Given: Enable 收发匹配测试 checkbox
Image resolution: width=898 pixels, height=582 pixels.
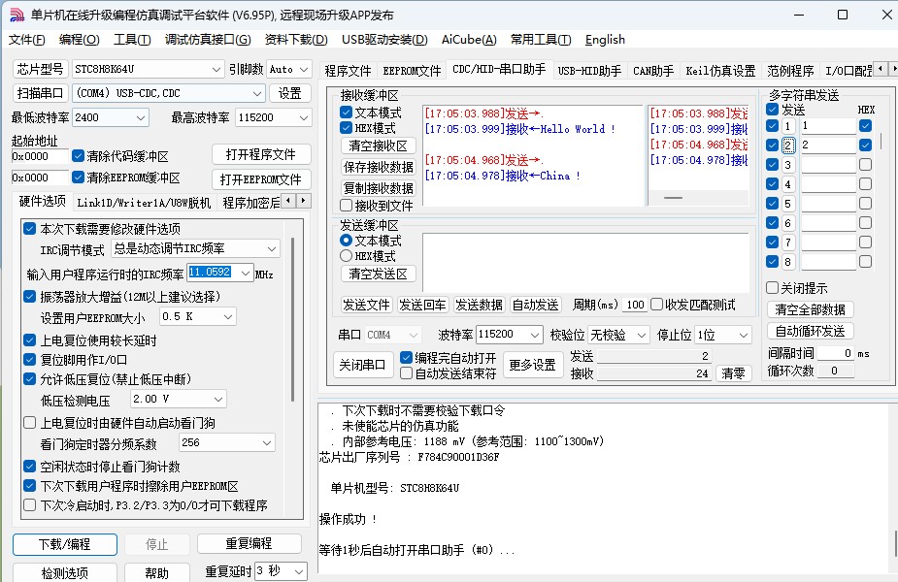Looking at the screenshot, I should point(657,304).
